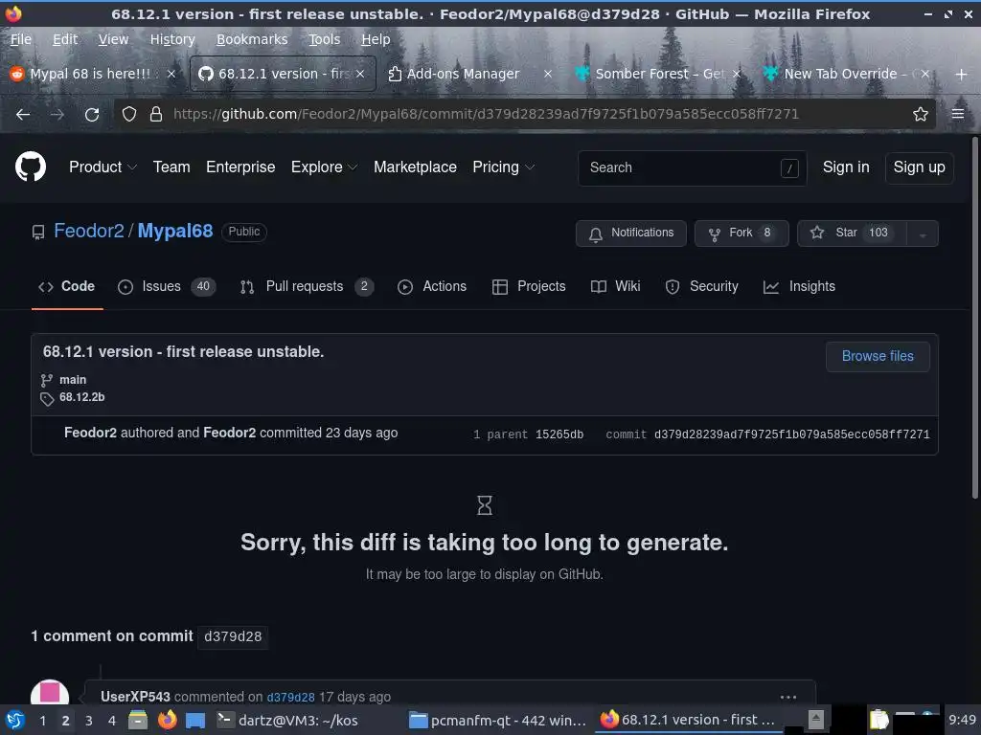Go back with the browser back arrow
Image resolution: width=981 pixels, height=735 pixels.
tap(23, 115)
